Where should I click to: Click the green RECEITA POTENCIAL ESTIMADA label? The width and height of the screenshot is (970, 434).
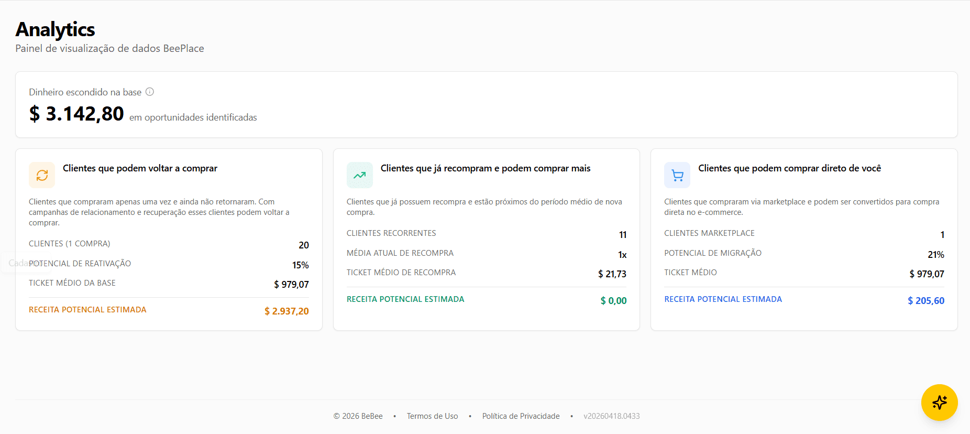click(x=405, y=299)
